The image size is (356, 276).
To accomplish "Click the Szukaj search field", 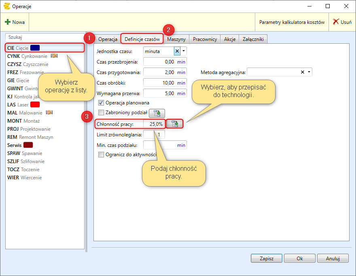I will pos(44,37).
